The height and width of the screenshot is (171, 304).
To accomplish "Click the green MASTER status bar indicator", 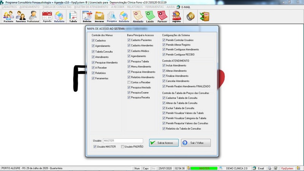I will (204, 168).
